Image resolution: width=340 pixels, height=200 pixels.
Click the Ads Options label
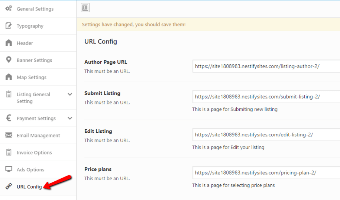pos(30,169)
